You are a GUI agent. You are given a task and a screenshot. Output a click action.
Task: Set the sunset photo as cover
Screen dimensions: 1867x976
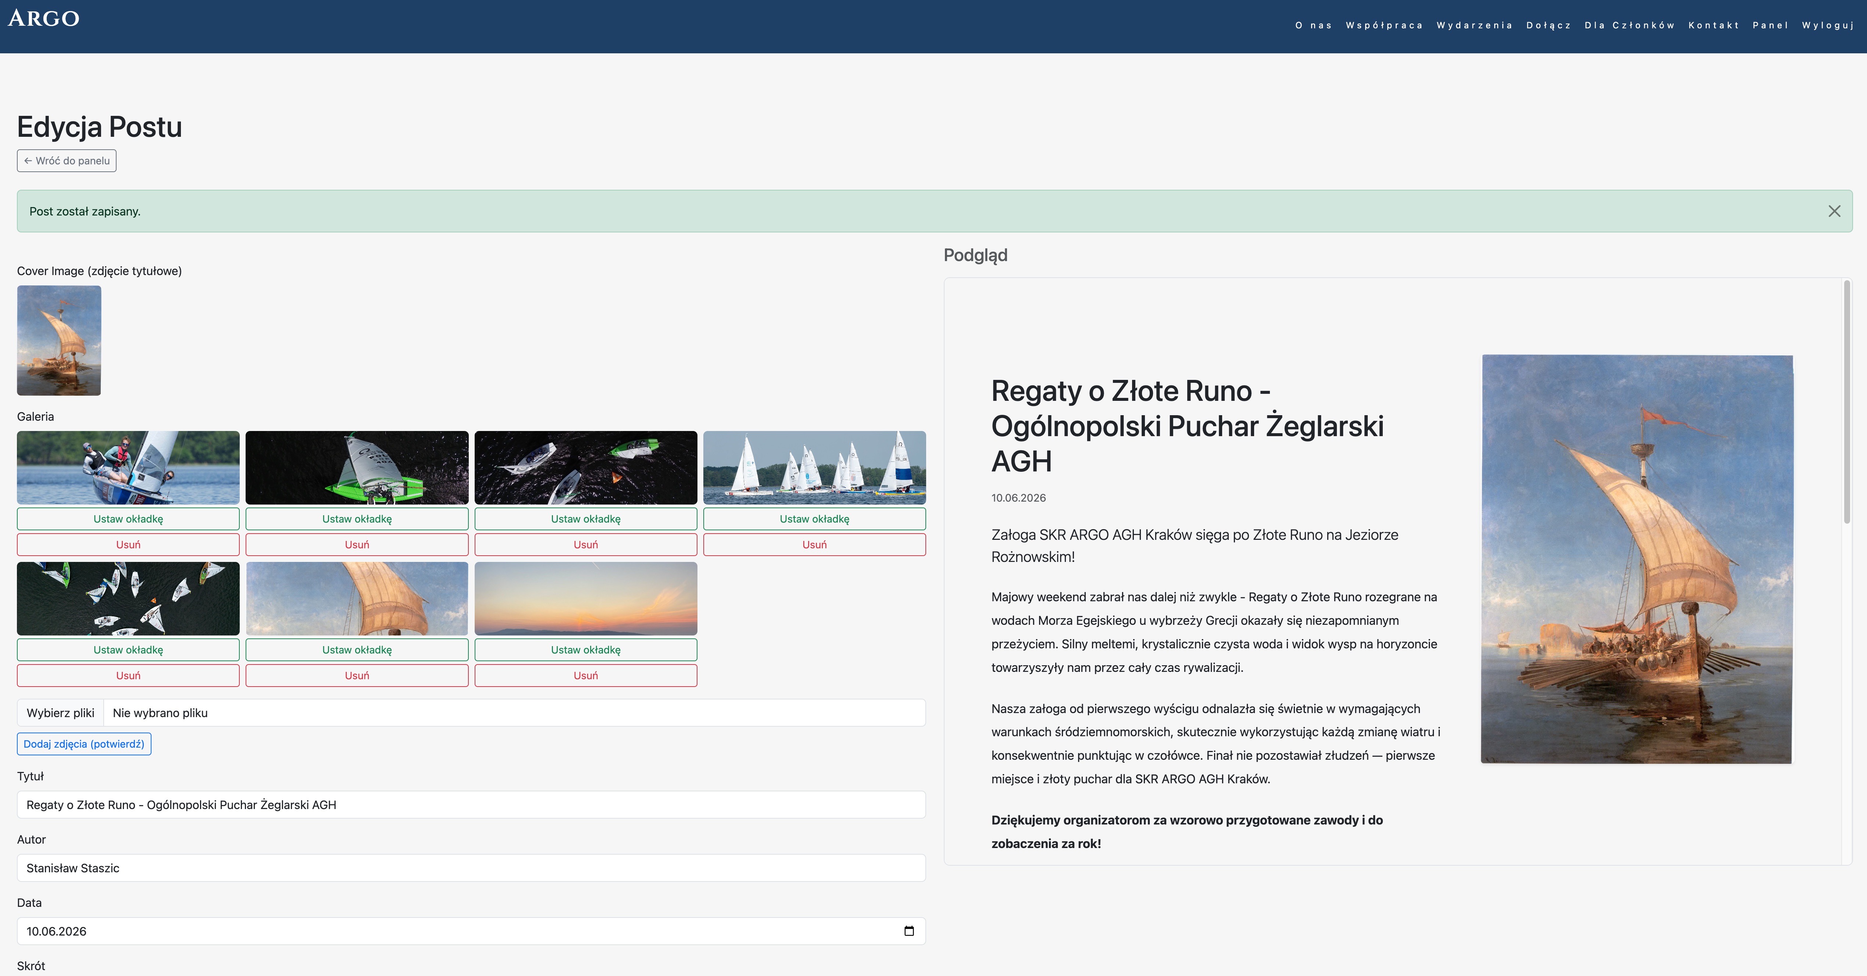coord(586,650)
